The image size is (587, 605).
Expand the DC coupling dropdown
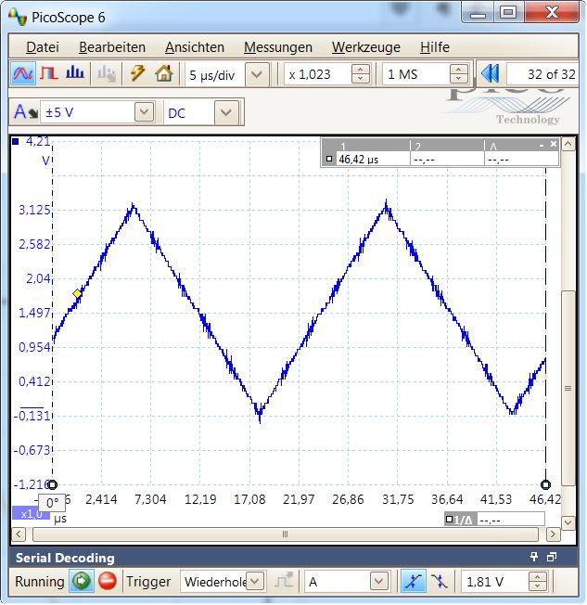[226, 112]
